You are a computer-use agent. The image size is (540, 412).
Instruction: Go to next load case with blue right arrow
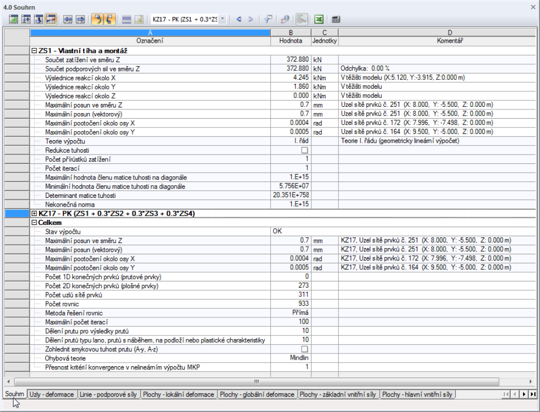[x=251, y=20]
